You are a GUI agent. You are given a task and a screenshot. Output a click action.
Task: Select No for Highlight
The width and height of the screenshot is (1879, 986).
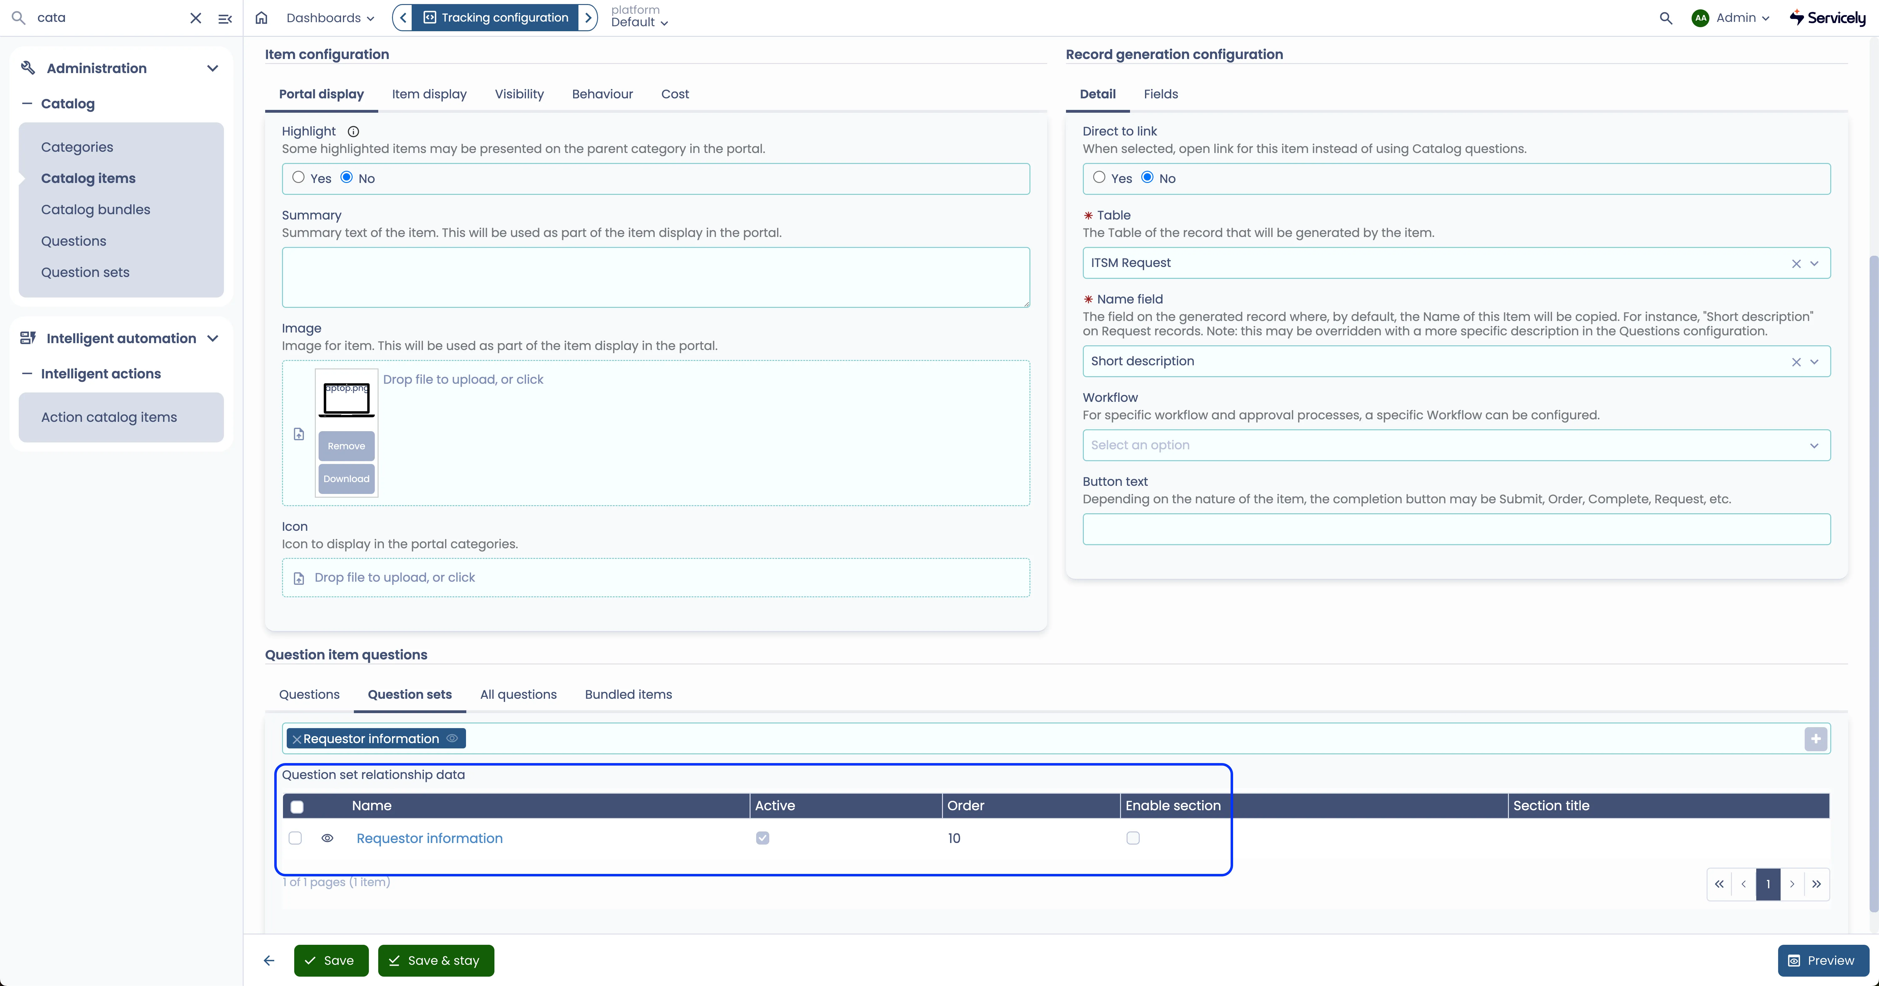pos(346,177)
